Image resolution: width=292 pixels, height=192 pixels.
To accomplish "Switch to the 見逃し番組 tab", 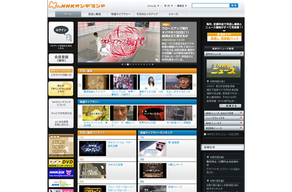I will (94, 14).
